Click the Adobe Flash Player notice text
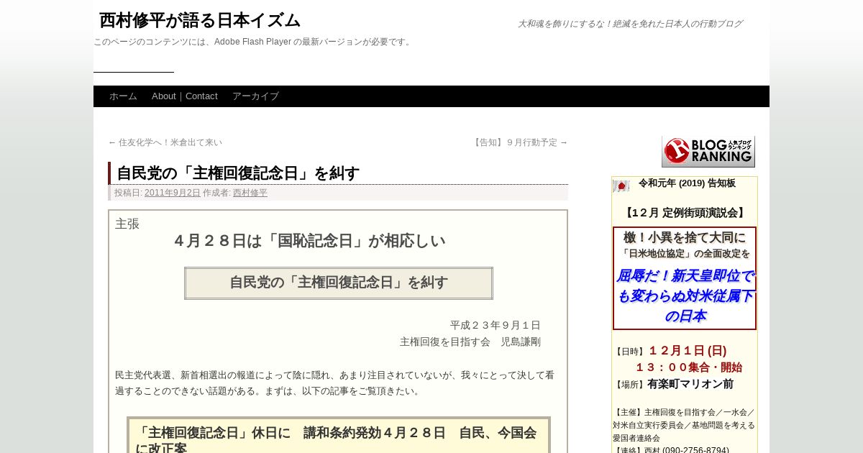The image size is (863, 453). (x=253, y=42)
